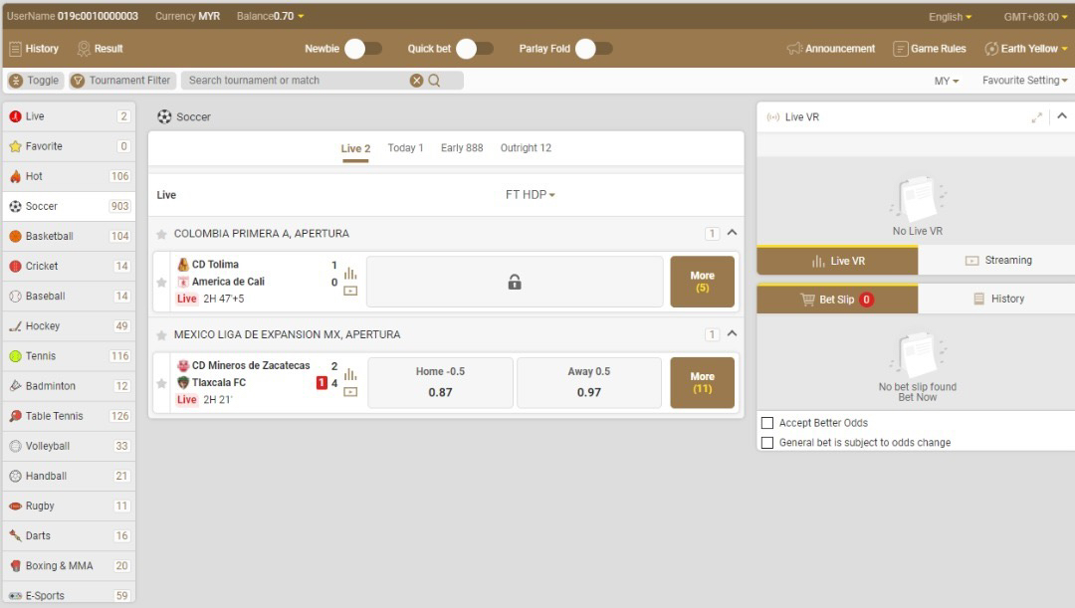Image resolution: width=1075 pixels, height=608 pixels.
Task: Favorite the Colombia Primera A league star
Action: [161, 234]
